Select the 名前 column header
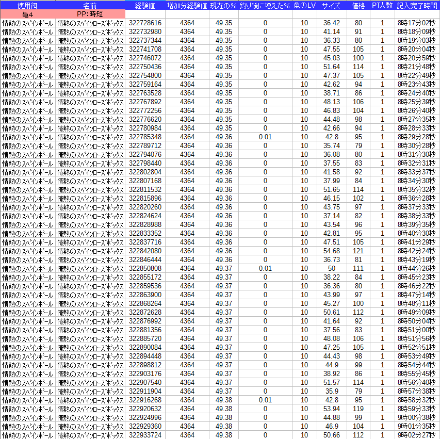This screenshot has height=439, width=440. [90, 5]
